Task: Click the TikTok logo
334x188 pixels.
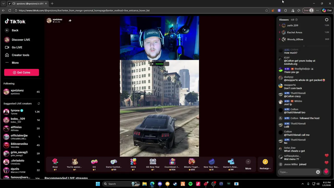Action: 15,21
